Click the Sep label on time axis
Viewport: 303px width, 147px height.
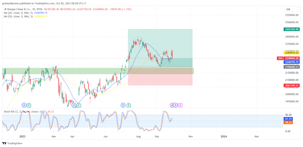pyautogui.click(x=157, y=136)
